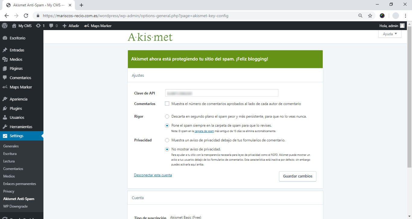Enable showing approved comment count checkbox
Viewport: 412px width, 219px height.
(167, 103)
